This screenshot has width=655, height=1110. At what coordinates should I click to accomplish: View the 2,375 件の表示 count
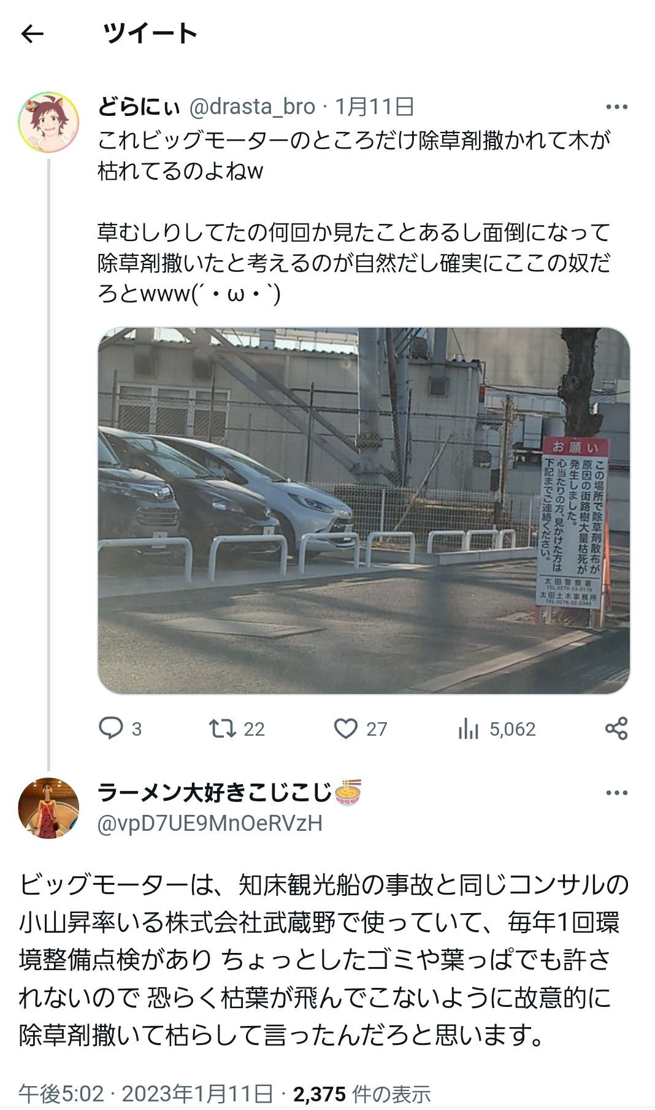[362, 1093]
